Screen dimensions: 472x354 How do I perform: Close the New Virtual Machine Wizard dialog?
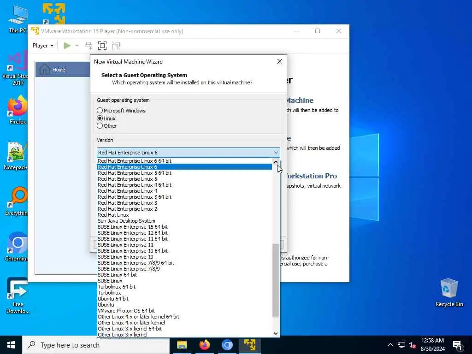tap(280, 61)
